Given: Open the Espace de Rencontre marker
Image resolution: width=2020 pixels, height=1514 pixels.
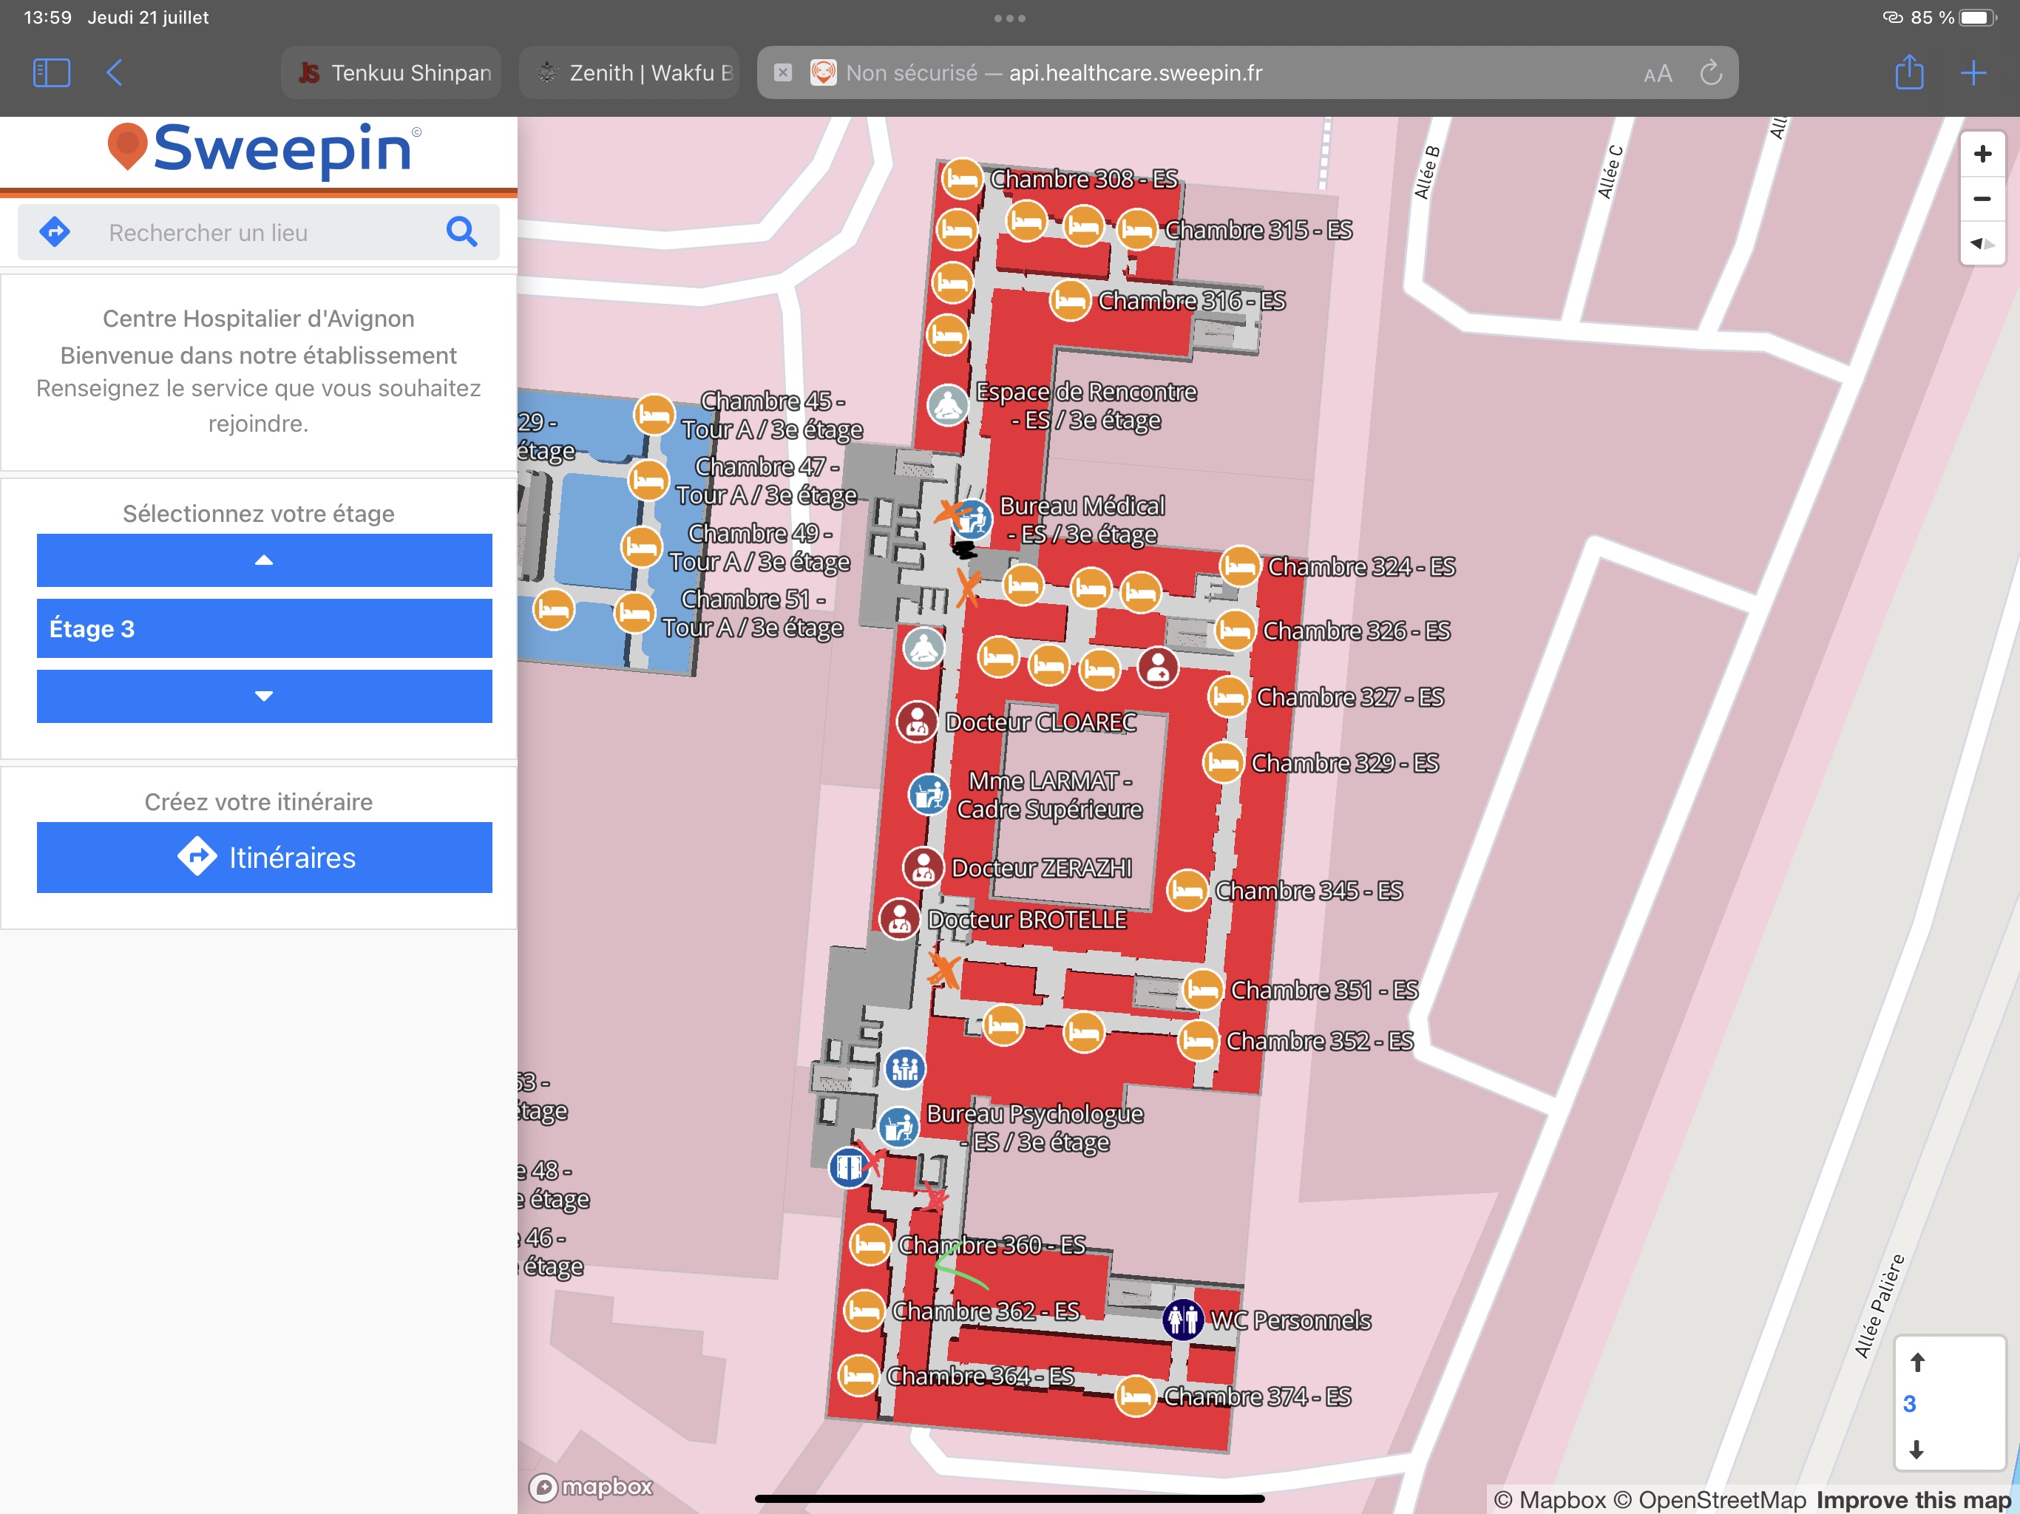Looking at the screenshot, I should [947, 404].
